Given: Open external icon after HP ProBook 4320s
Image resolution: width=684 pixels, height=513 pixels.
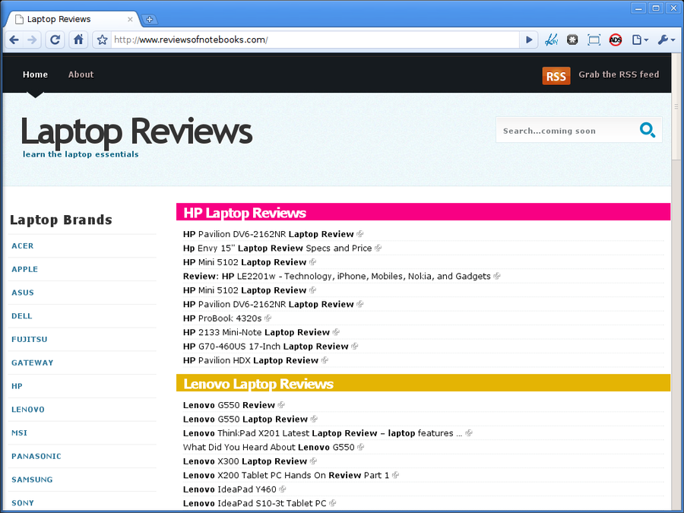Looking at the screenshot, I should click(268, 318).
